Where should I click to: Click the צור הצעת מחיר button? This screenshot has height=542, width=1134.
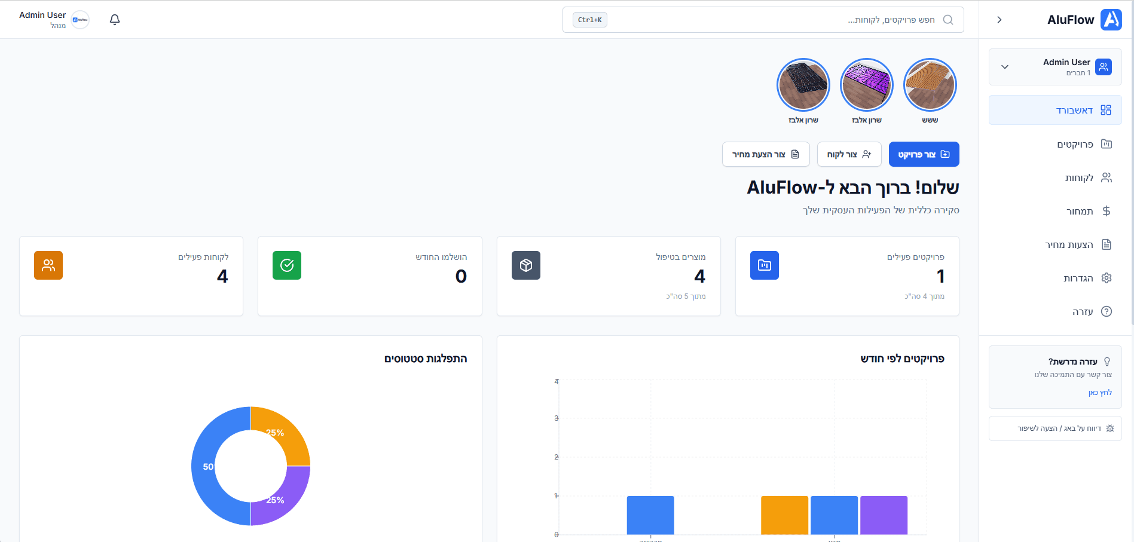click(x=766, y=154)
